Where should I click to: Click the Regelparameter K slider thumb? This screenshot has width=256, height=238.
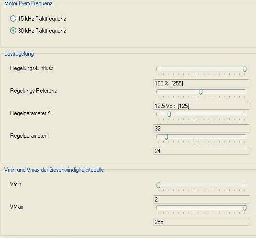pos(169,114)
